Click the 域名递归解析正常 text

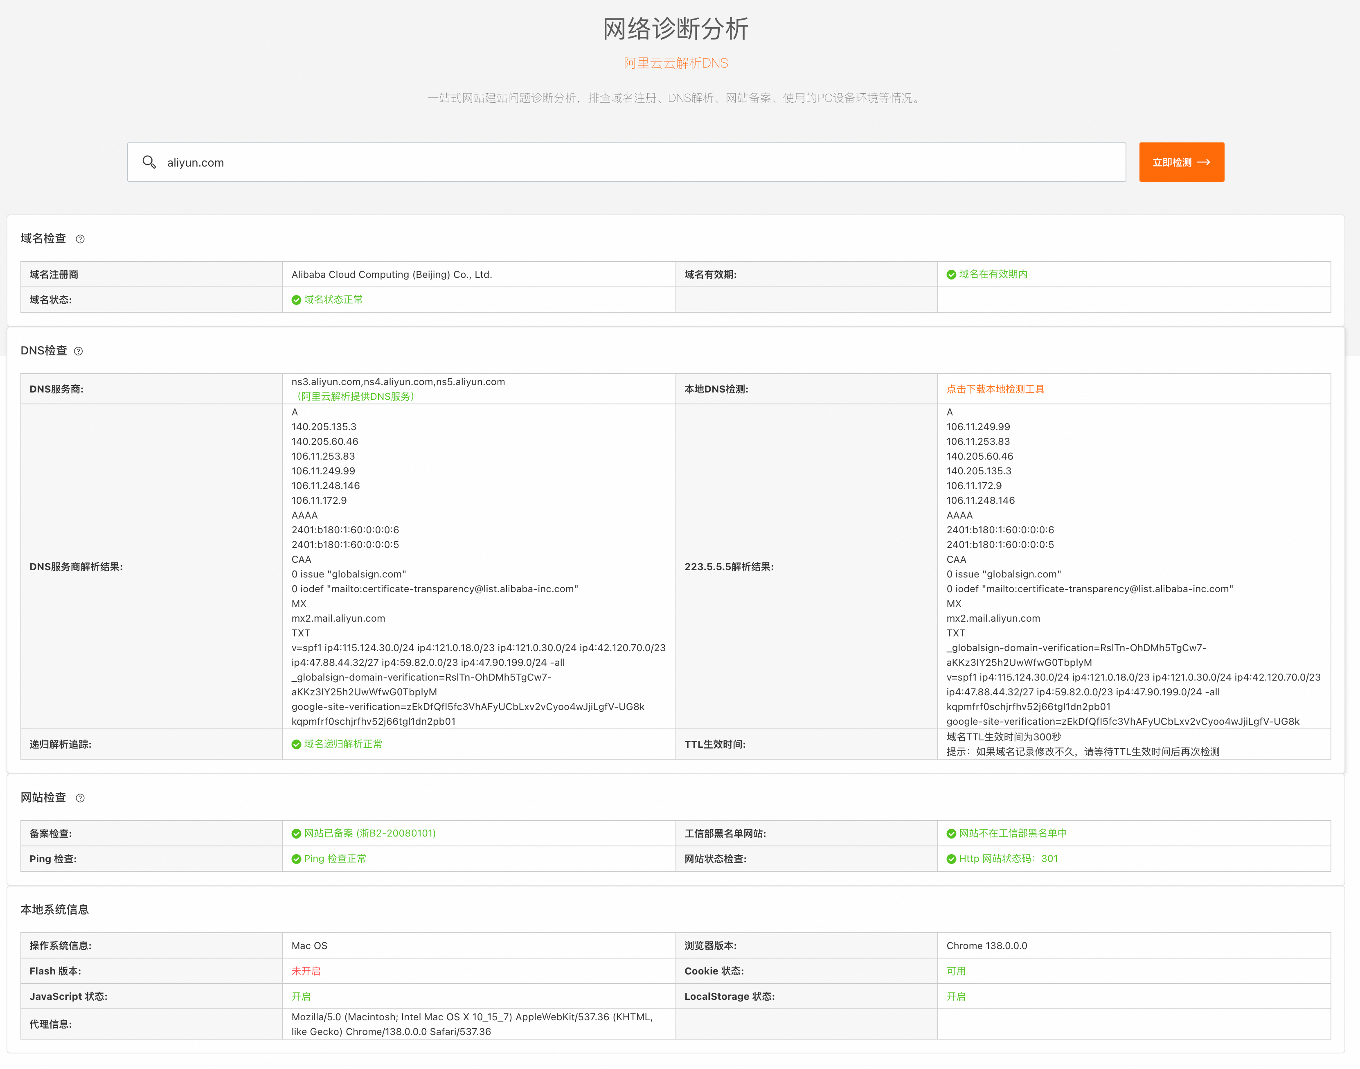pyautogui.click(x=343, y=744)
